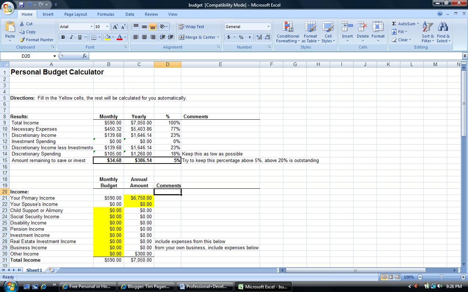The image size is (468, 292).
Task: Select the Sort & Filter command
Action: pyautogui.click(x=427, y=32)
